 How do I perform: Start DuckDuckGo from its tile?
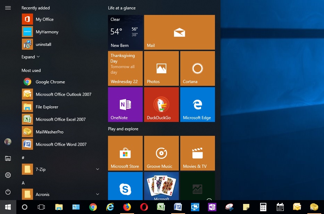coord(161,104)
